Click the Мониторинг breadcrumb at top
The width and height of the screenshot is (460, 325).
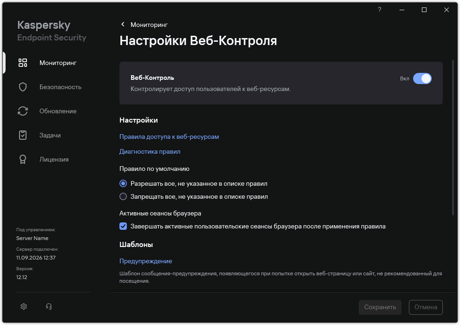coord(149,25)
